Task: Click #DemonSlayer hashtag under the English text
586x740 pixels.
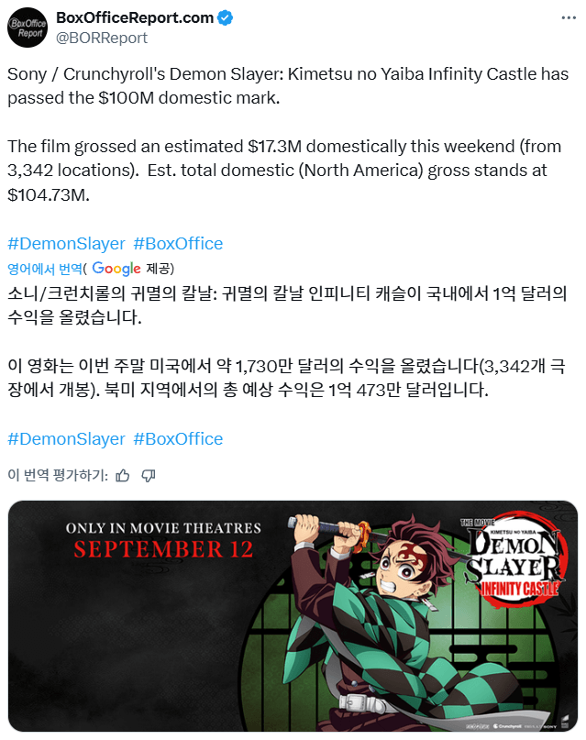Action: tap(67, 244)
